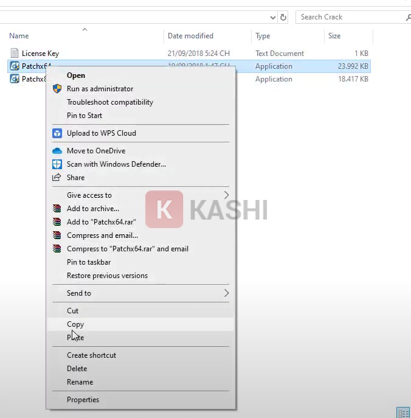
Task: Choose Restore previous versions
Action: (x=107, y=276)
